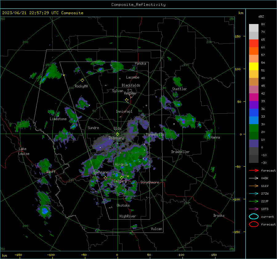Click the Blackfalds city label
277x259 pixels.
click(131, 85)
